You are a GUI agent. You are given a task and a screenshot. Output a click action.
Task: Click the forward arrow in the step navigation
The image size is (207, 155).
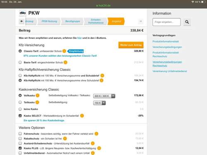coord(141,21)
